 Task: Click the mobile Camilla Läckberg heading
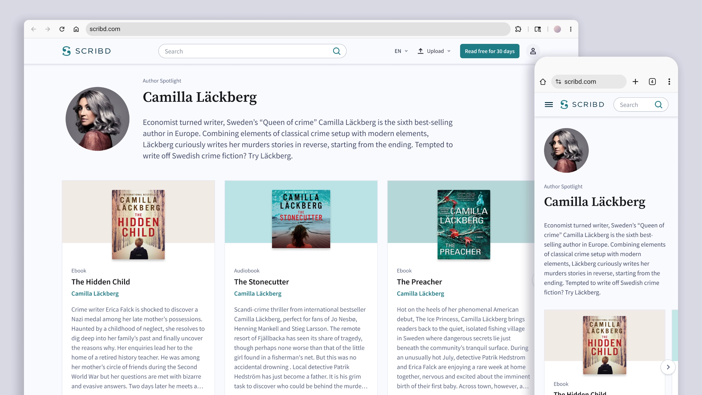pyautogui.click(x=595, y=202)
